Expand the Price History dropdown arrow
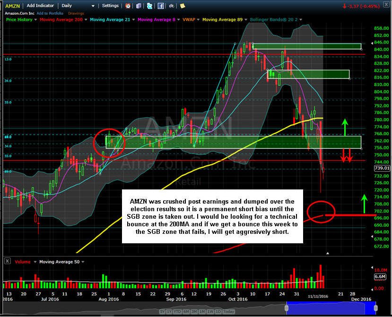 pos(35,20)
